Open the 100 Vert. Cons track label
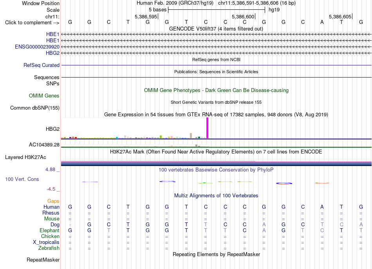The height and width of the screenshot is (269, 372). pyautogui.click(x=22, y=179)
